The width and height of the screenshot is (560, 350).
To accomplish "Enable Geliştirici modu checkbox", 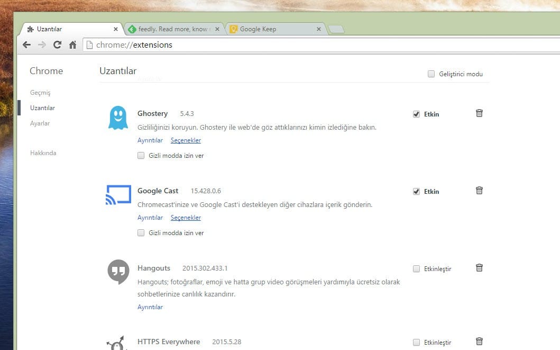I will [431, 74].
